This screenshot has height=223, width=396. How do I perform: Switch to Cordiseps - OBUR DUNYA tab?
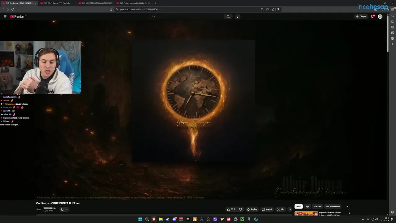click(19, 3)
